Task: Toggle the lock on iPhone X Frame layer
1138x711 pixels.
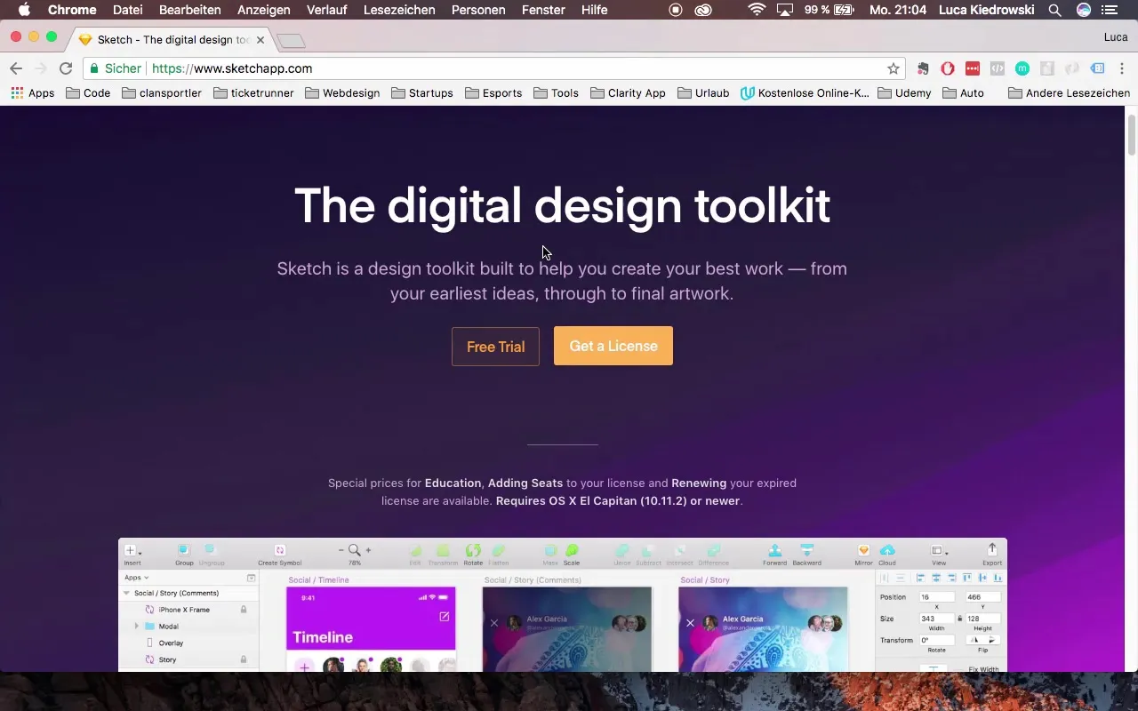Action: click(244, 610)
